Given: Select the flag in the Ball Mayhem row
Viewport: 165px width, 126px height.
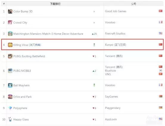Looking at the screenshot, I should point(161,85).
